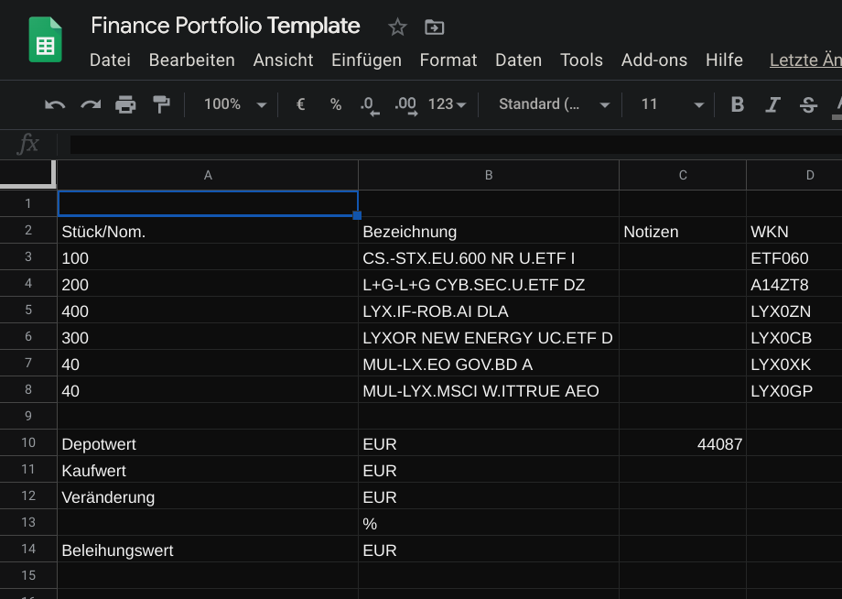842x599 pixels.
Task: Select cell L+G-L+G CYB.SEC.U.ETF DZ
Action: click(x=489, y=285)
